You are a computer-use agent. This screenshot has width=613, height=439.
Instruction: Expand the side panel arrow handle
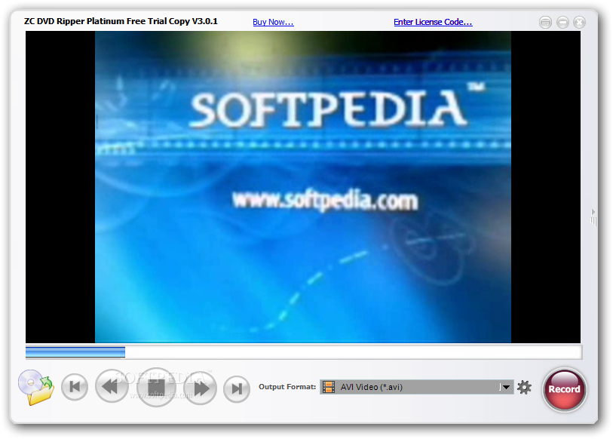(593, 217)
